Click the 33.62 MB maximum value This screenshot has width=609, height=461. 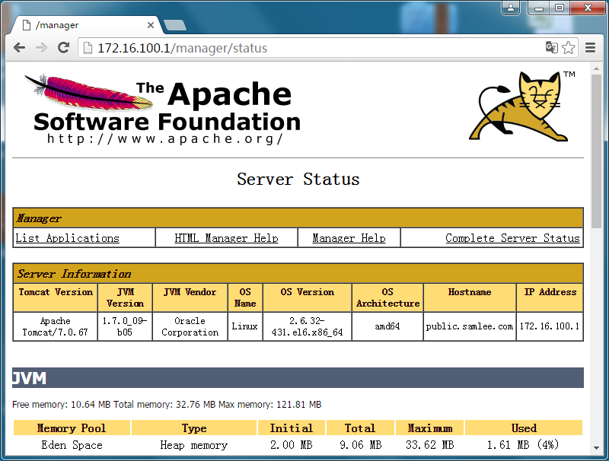coord(429,445)
